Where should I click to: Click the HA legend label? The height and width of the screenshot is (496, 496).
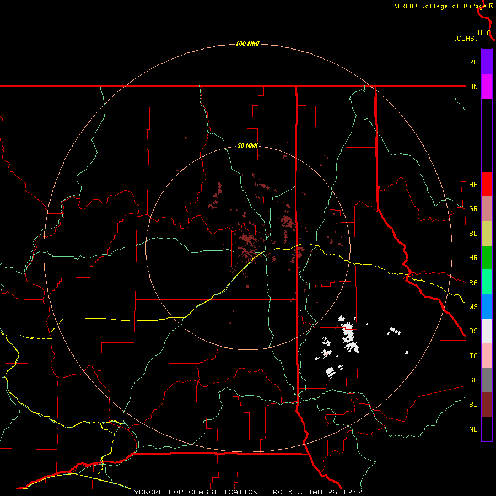(x=473, y=185)
